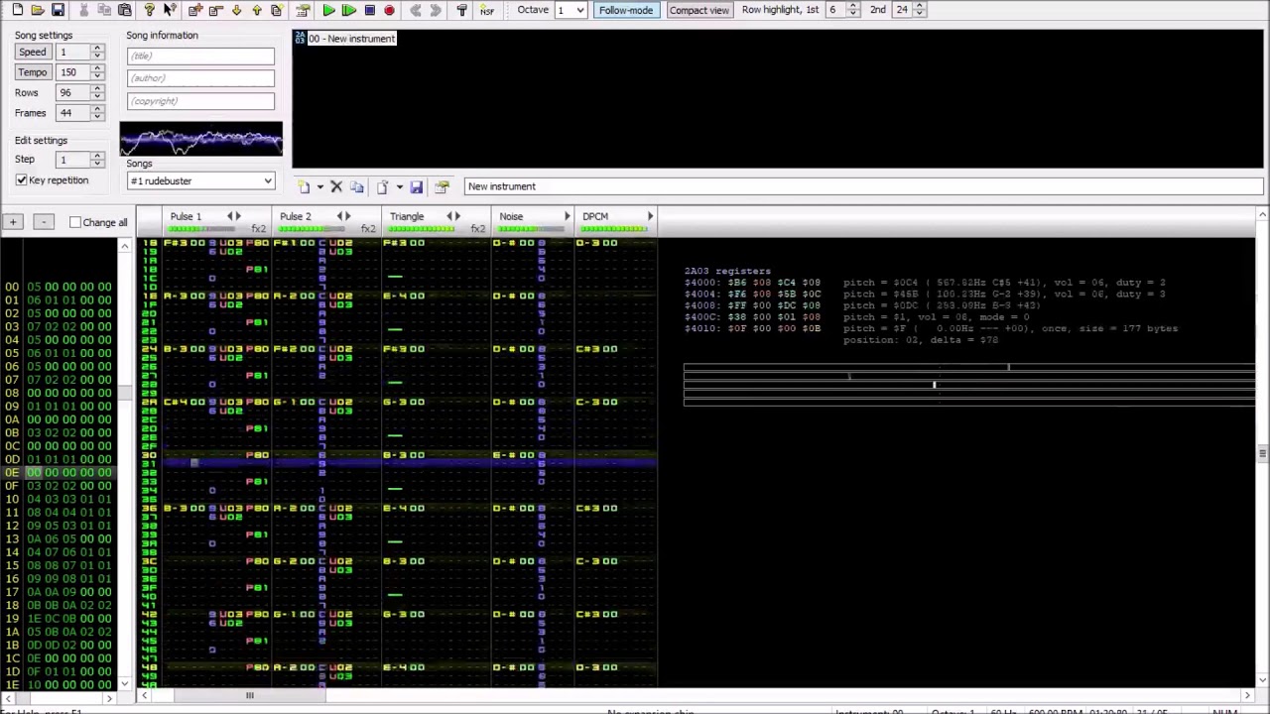Screen dimensions: 1270x714
Task: Open load instrument dropdown arrow
Action: click(399, 186)
